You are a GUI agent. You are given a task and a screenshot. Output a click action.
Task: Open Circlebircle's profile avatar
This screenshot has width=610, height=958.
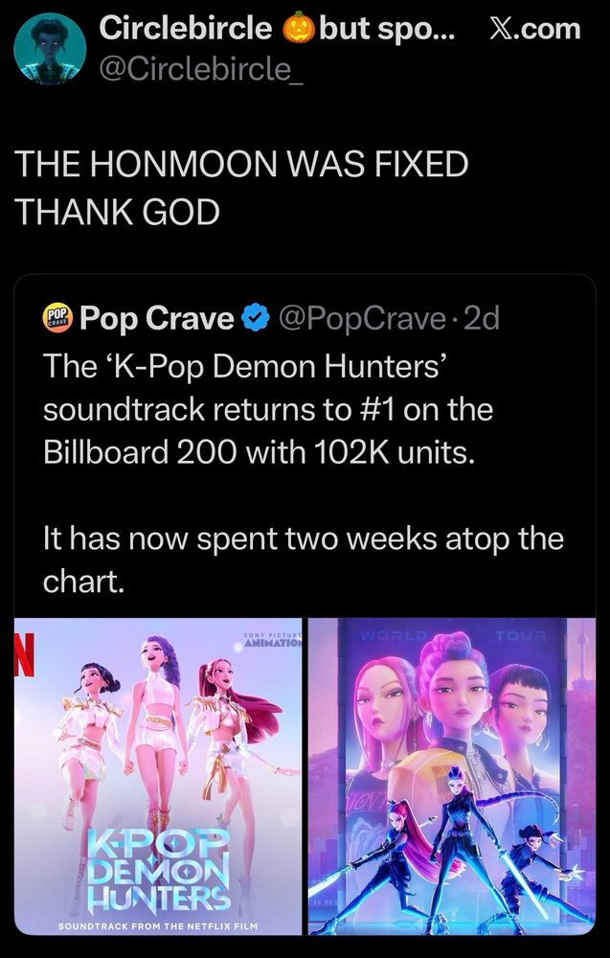click(x=50, y=49)
